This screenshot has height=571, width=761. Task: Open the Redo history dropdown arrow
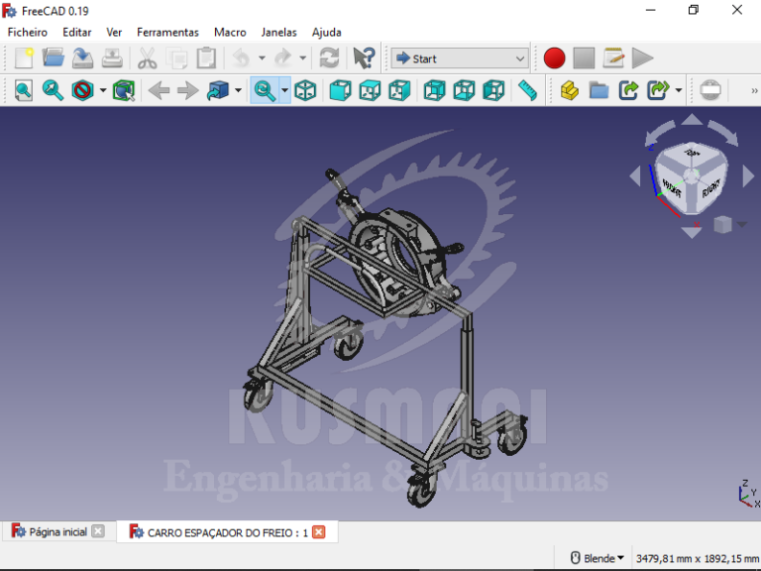[303, 58]
